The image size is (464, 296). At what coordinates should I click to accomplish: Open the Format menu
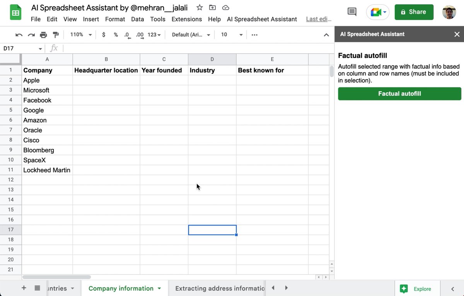pyautogui.click(x=115, y=19)
